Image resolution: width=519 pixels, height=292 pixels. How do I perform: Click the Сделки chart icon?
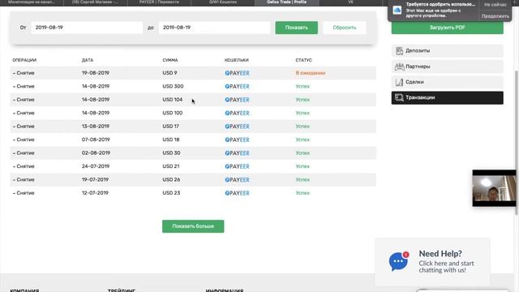[x=399, y=82]
